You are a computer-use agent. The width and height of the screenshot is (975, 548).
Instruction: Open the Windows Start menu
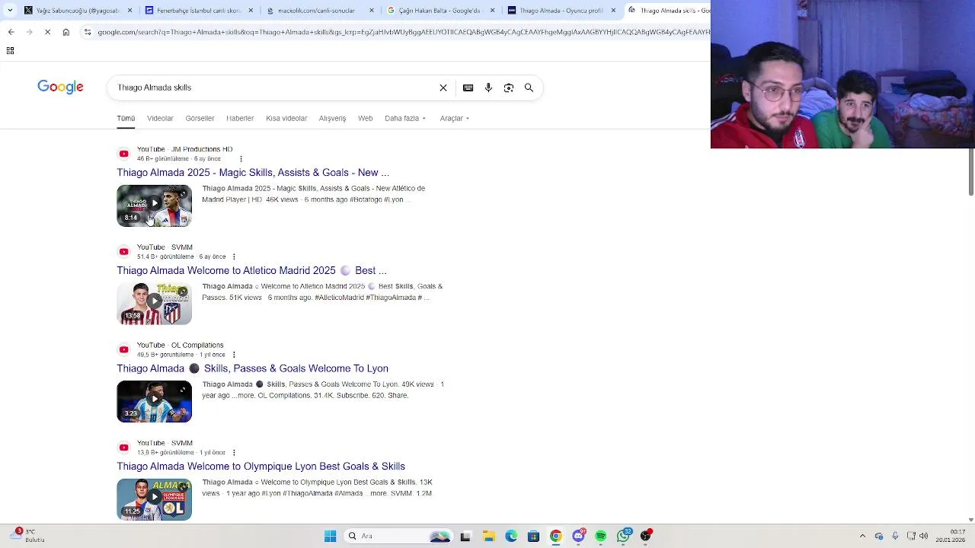(x=331, y=537)
